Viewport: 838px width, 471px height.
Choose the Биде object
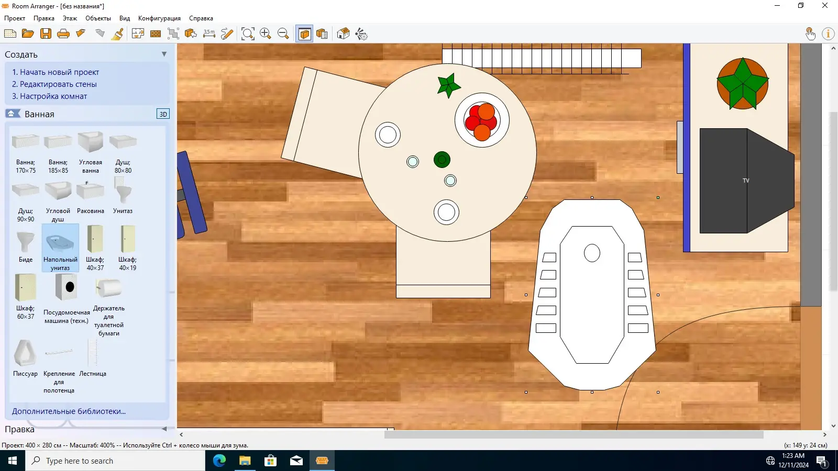pos(26,246)
